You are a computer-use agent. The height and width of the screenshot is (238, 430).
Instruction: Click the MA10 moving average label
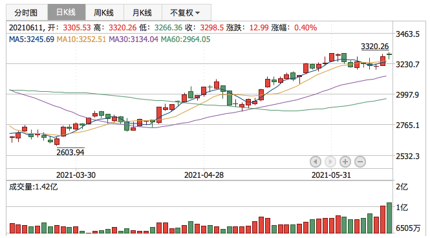[x=81, y=39]
